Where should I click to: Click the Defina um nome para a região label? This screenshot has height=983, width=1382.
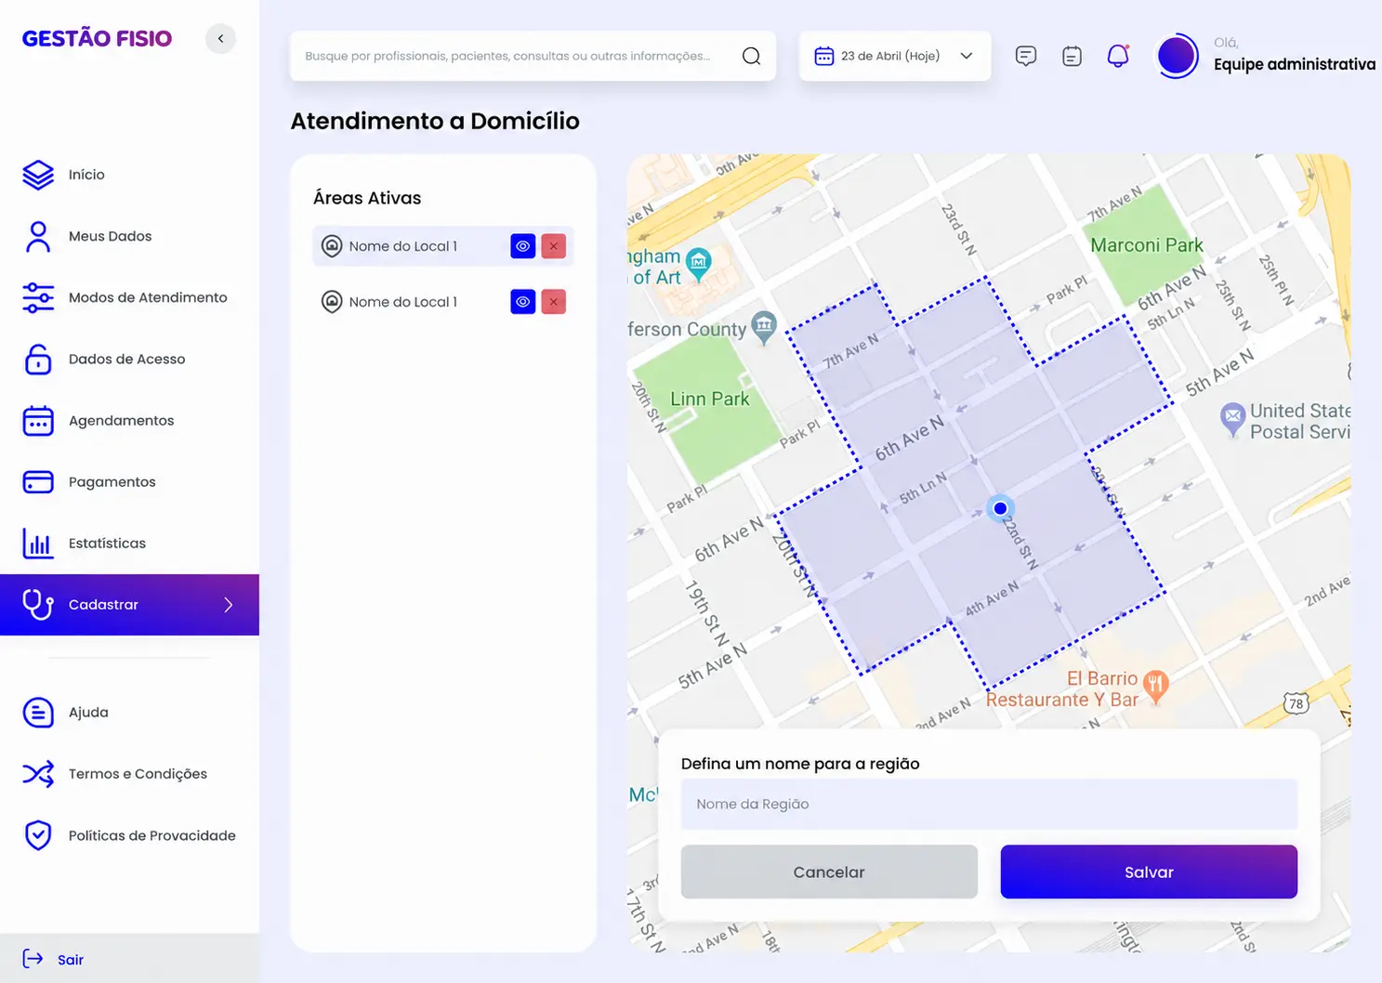(x=800, y=764)
